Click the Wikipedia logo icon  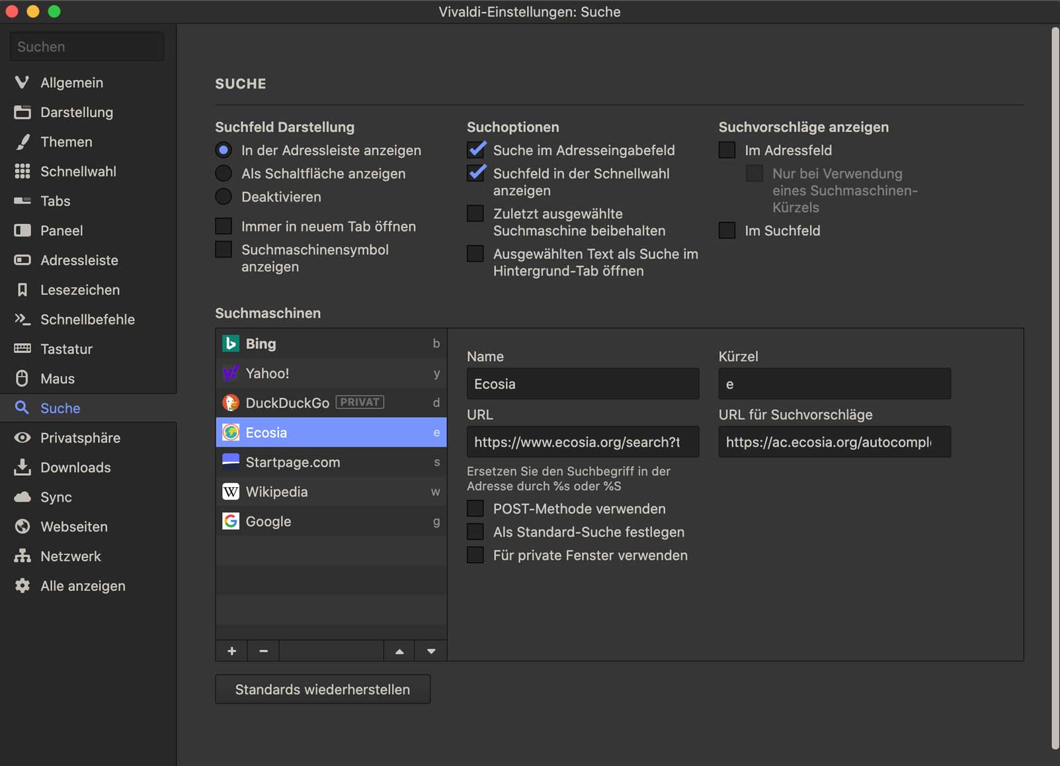pyautogui.click(x=230, y=492)
